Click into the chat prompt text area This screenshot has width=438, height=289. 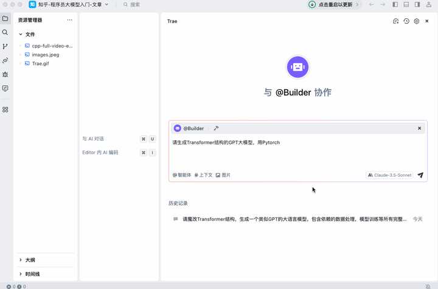click(x=297, y=152)
